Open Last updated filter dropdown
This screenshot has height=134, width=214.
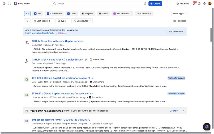pos(43,21)
